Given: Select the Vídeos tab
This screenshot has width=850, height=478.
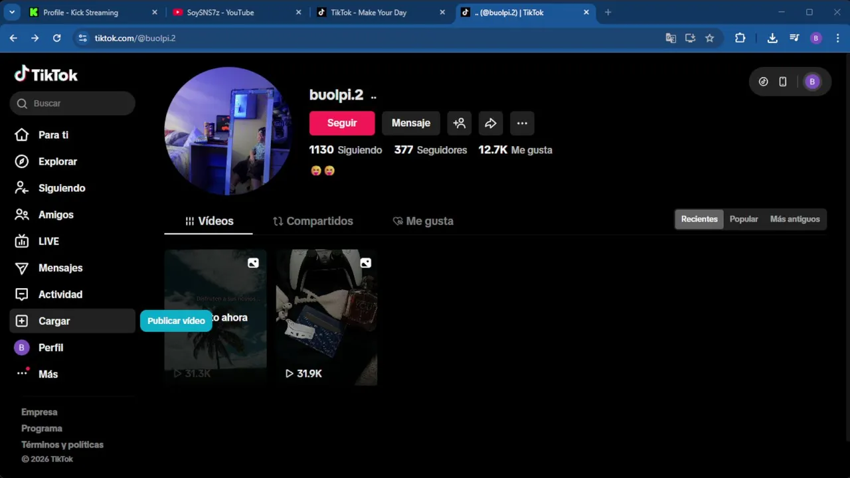Looking at the screenshot, I should click(x=209, y=221).
